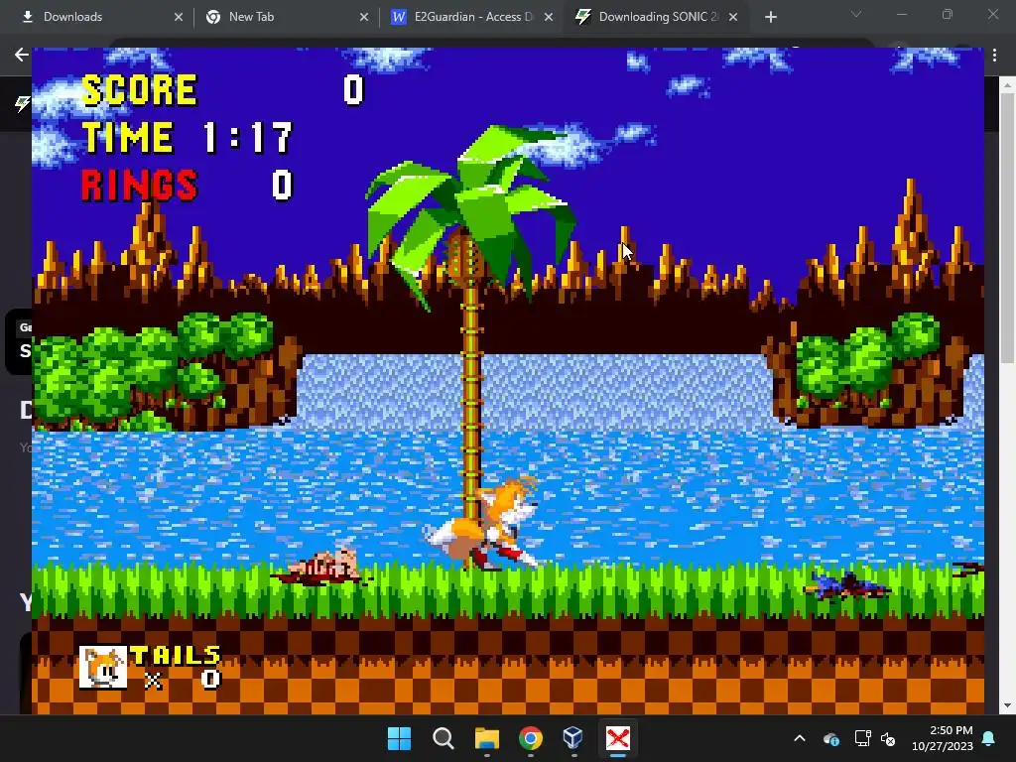
Task: Open the clock showing 2:50 PM
Action: click(x=943, y=738)
